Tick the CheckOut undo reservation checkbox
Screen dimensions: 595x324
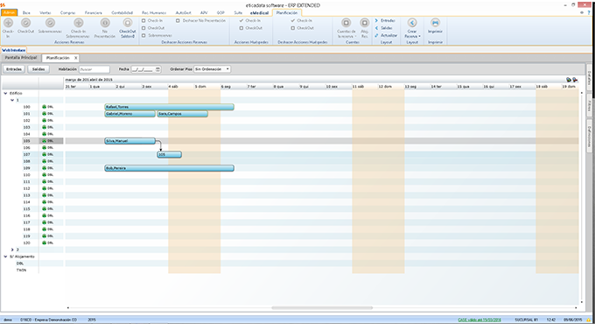143,28
